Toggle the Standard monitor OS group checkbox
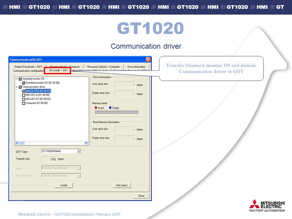The image size is (292, 219). click(20, 79)
